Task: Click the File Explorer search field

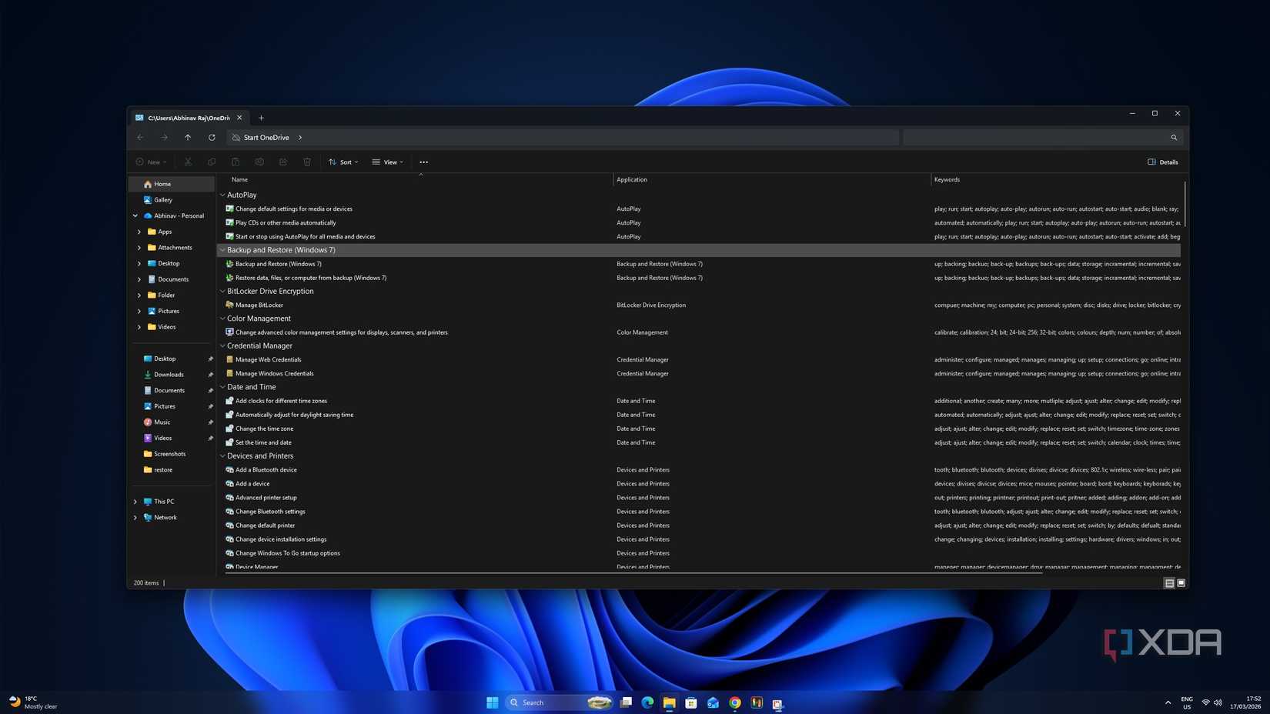Action: coord(1042,138)
